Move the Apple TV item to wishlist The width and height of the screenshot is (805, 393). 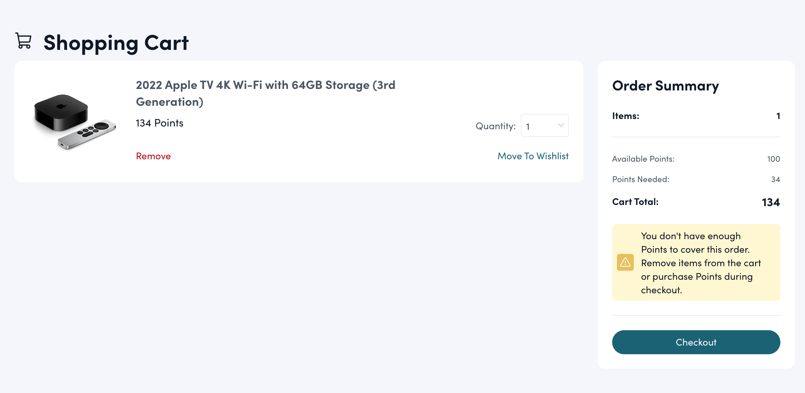pyautogui.click(x=533, y=156)
